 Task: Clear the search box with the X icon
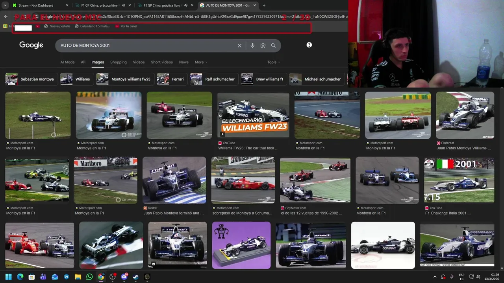click(239, 46)
